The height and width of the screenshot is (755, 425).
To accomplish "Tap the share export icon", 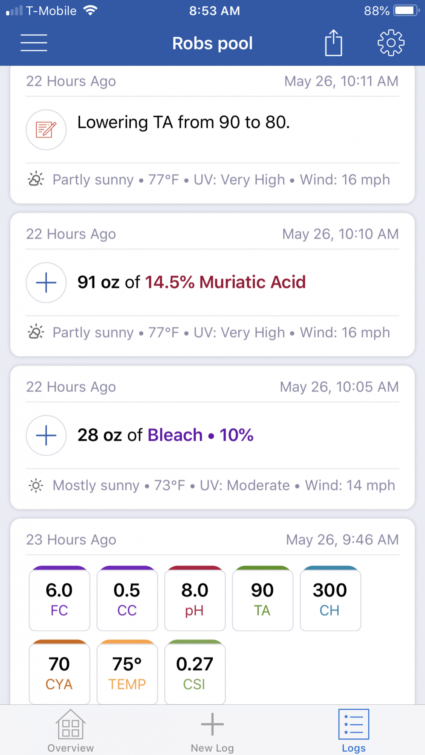I will [334, 43].
